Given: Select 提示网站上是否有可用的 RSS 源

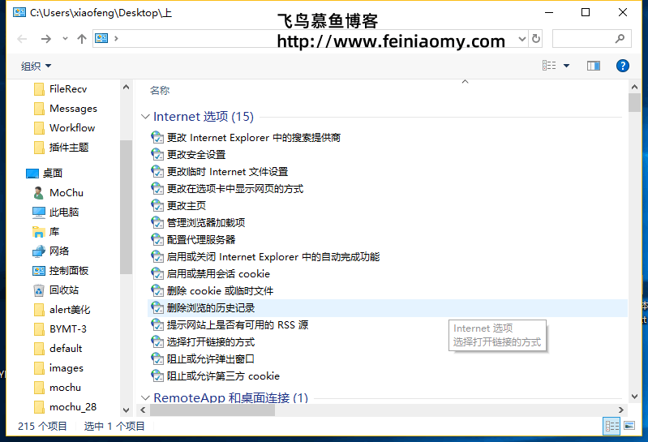Looking at the screenshot, I should [x=230, y=325].
